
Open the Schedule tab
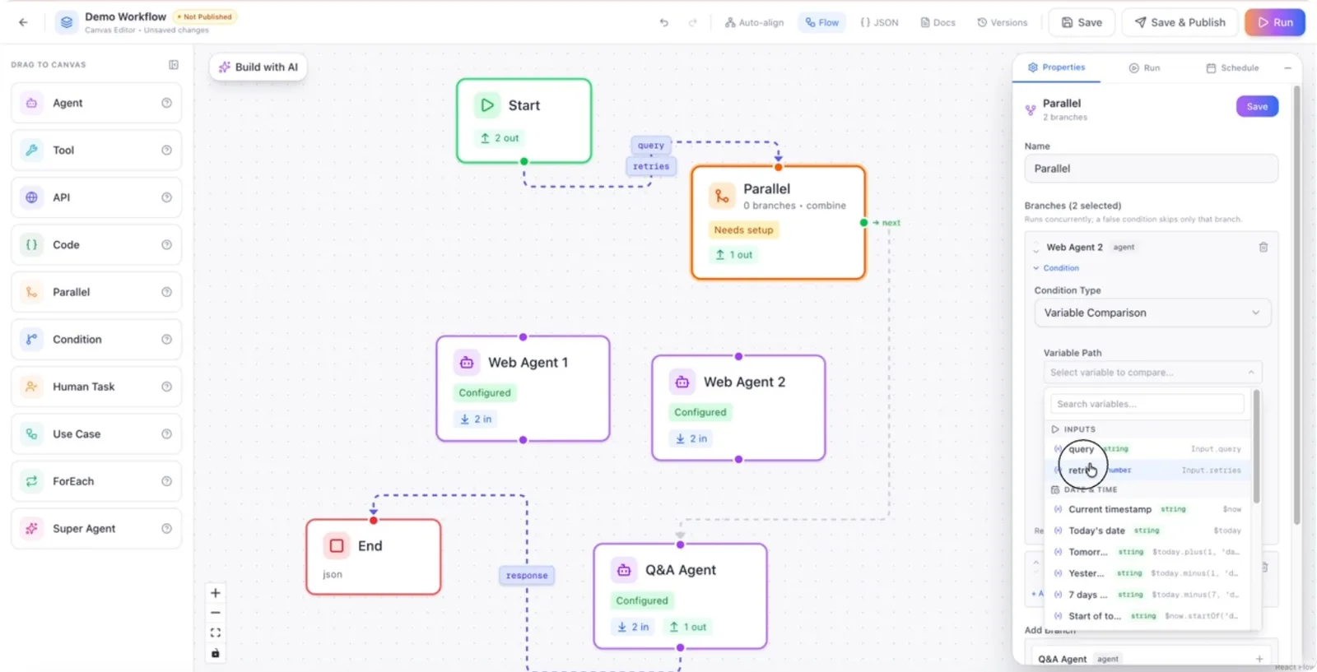click(x=1232, y=67)
